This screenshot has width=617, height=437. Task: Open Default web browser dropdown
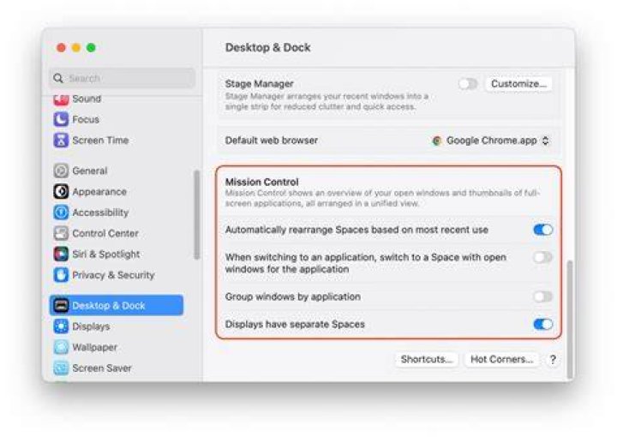tap(491, 141)
